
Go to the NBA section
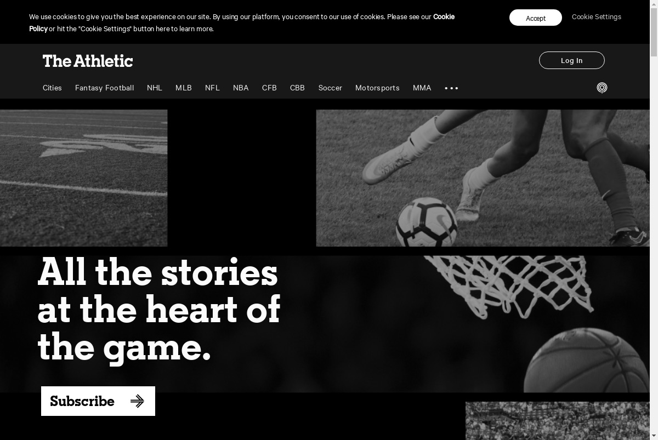coord(241,88)
